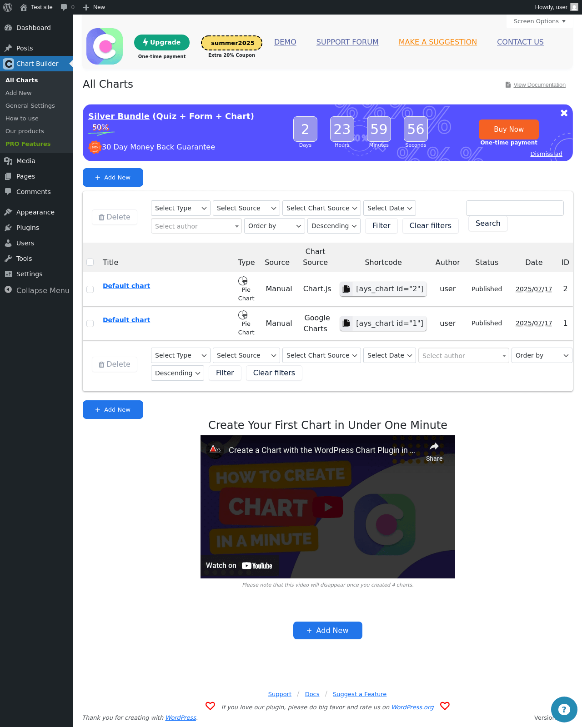This screenshot has width=582, height=727.
Task: Open How to use submenu
Action: point(22,118)
